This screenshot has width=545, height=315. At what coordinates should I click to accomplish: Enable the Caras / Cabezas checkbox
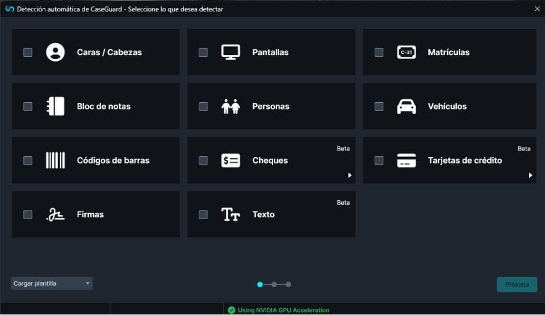[x=28, y=52]
